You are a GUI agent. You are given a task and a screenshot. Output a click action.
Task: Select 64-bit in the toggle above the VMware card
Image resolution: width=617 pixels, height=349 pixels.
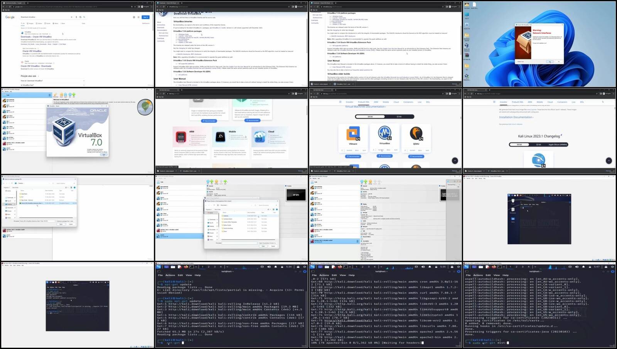(370, 116)
